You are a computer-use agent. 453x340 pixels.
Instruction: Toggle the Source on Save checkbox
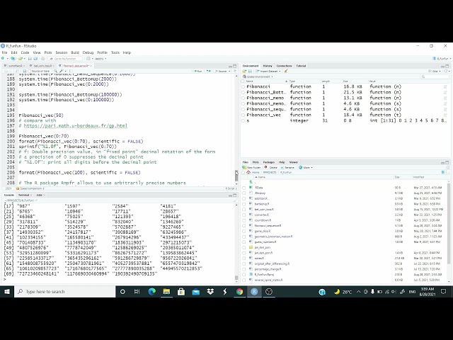(x=29, y=71)
